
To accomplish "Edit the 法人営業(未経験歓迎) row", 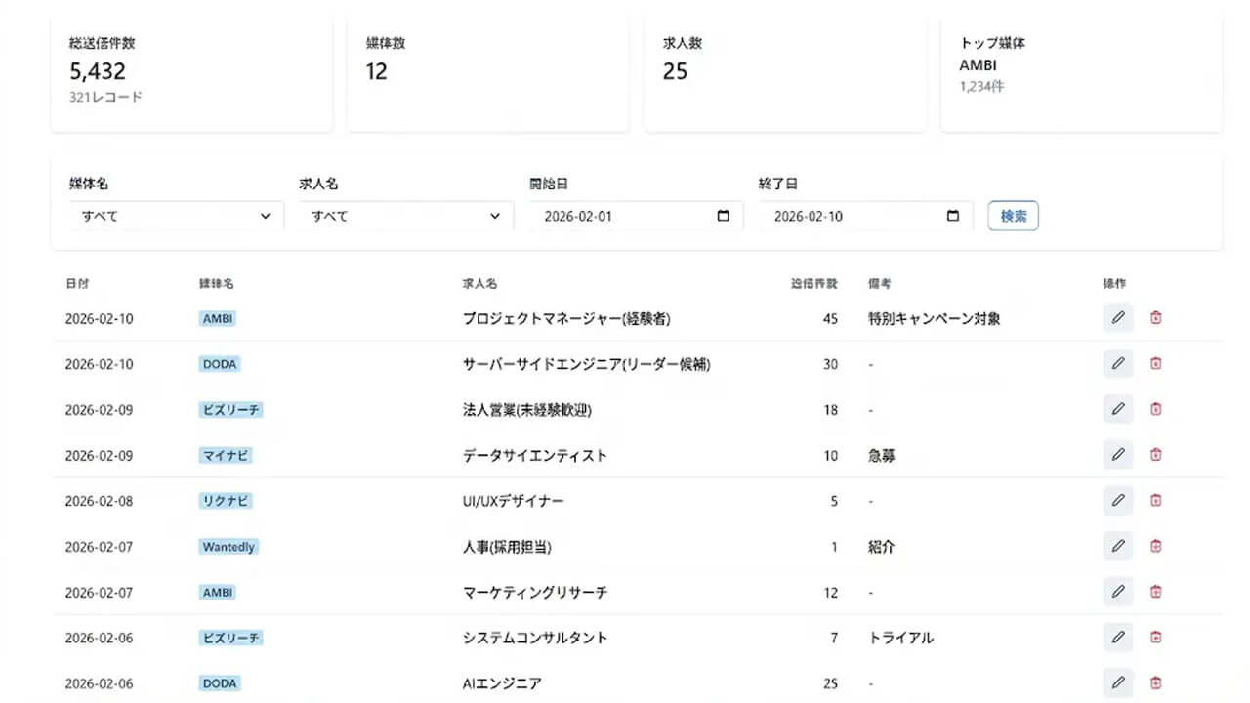I will pyautogui.click(x=1117, y=409).
